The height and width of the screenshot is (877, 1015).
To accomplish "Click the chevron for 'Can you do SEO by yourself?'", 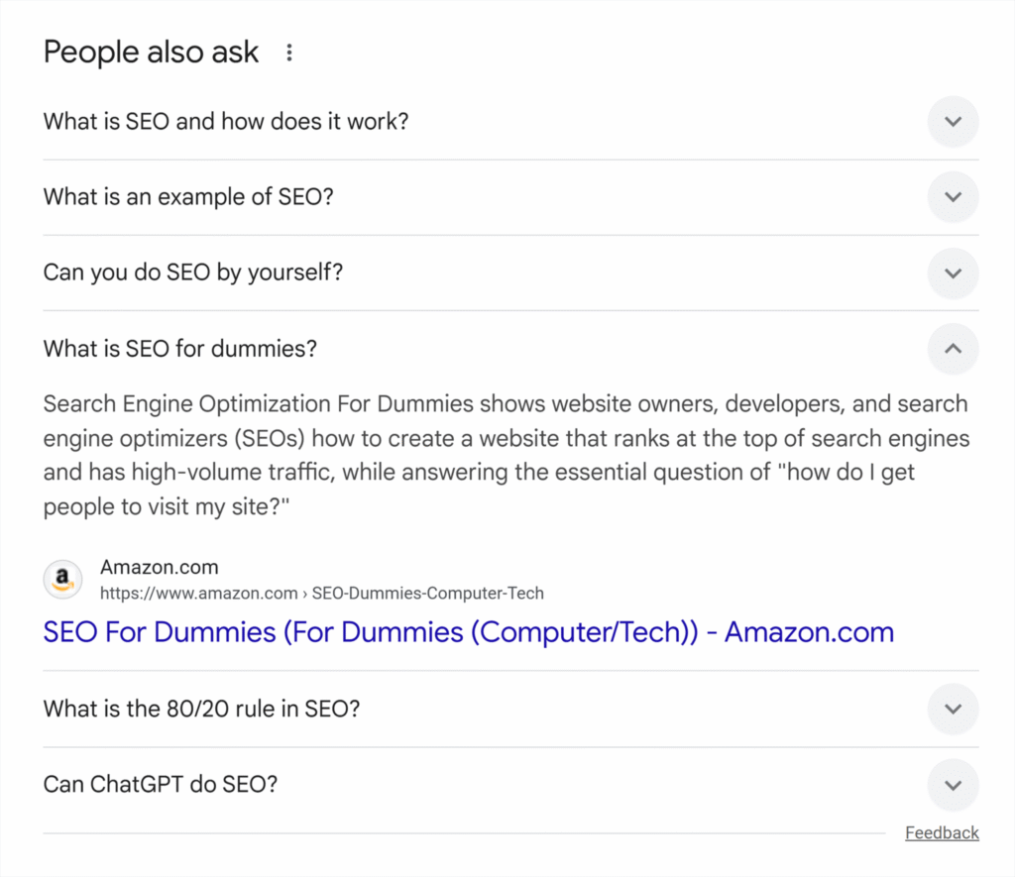I will tap(952, 273).
